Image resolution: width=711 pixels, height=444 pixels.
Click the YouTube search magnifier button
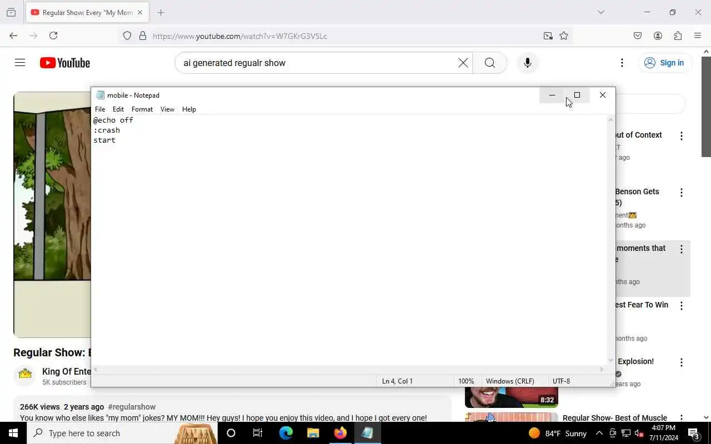(x=489, y=63)
